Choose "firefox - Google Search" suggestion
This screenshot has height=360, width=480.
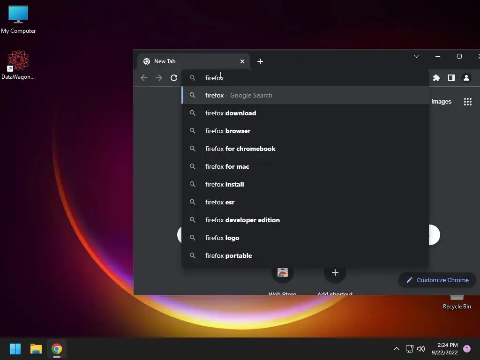coord(305,95)
